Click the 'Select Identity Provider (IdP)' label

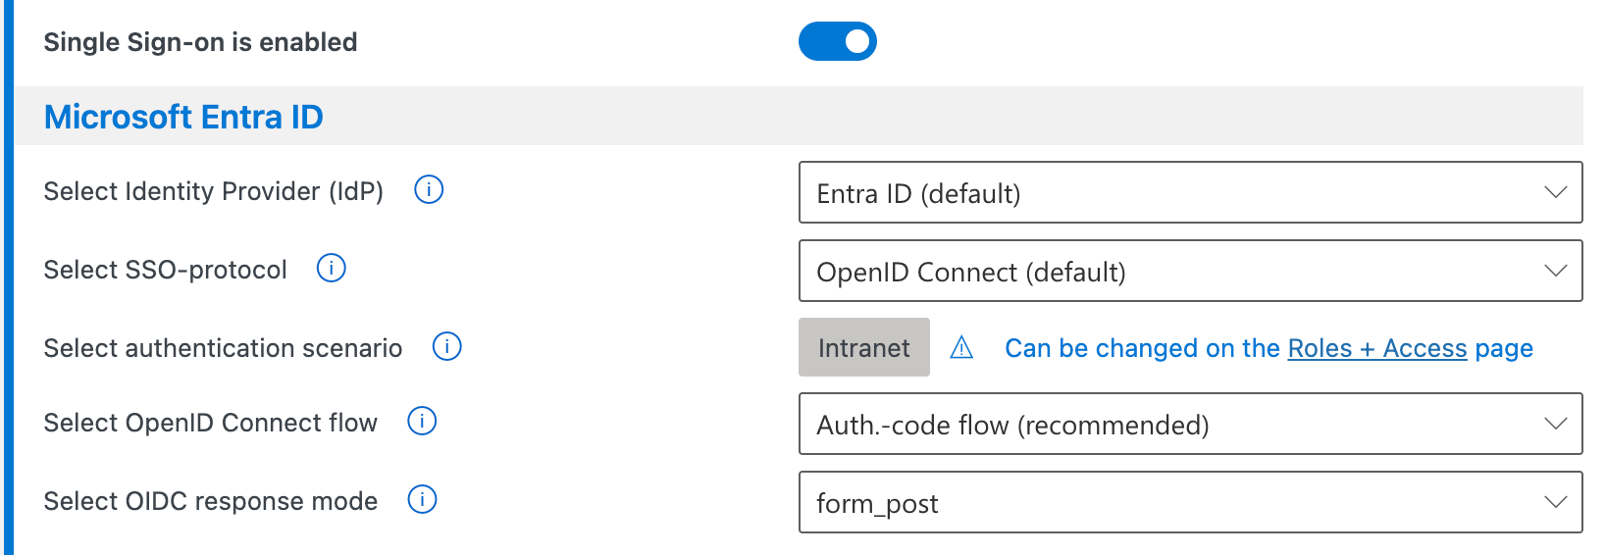[213, 191]
